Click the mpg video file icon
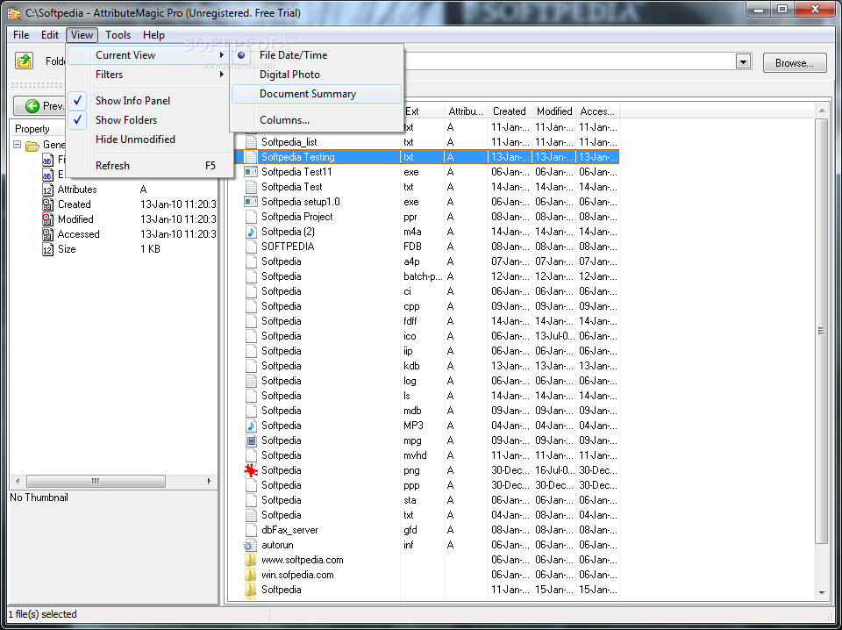This screenshot has width=842, height=630. pyautogui.click(x=251, y=440)
